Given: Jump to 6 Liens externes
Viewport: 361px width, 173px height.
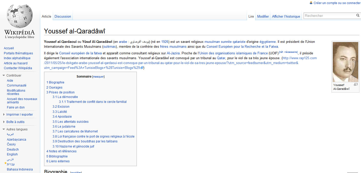Looking at the screenshot, I should pyautogui.click(x=58, y=161).
